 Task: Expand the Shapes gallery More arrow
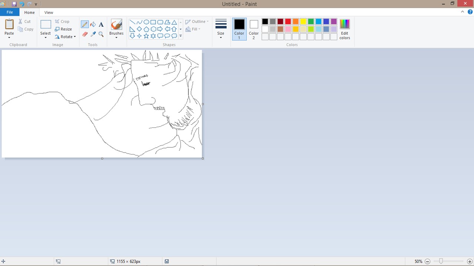[181, 36]
